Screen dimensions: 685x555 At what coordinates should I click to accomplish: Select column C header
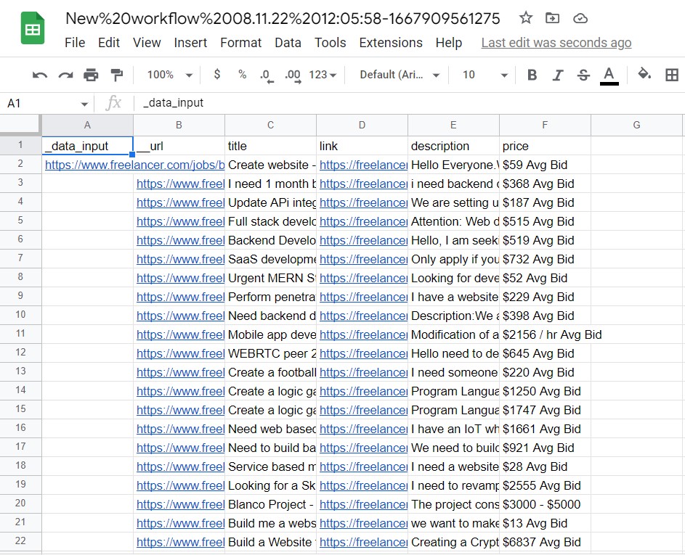point(270,126)
